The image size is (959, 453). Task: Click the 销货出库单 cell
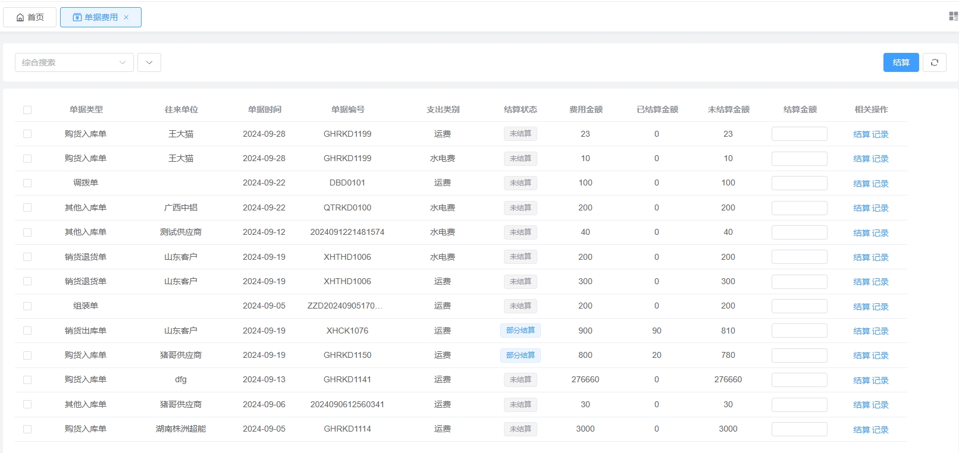click(86, 331)
